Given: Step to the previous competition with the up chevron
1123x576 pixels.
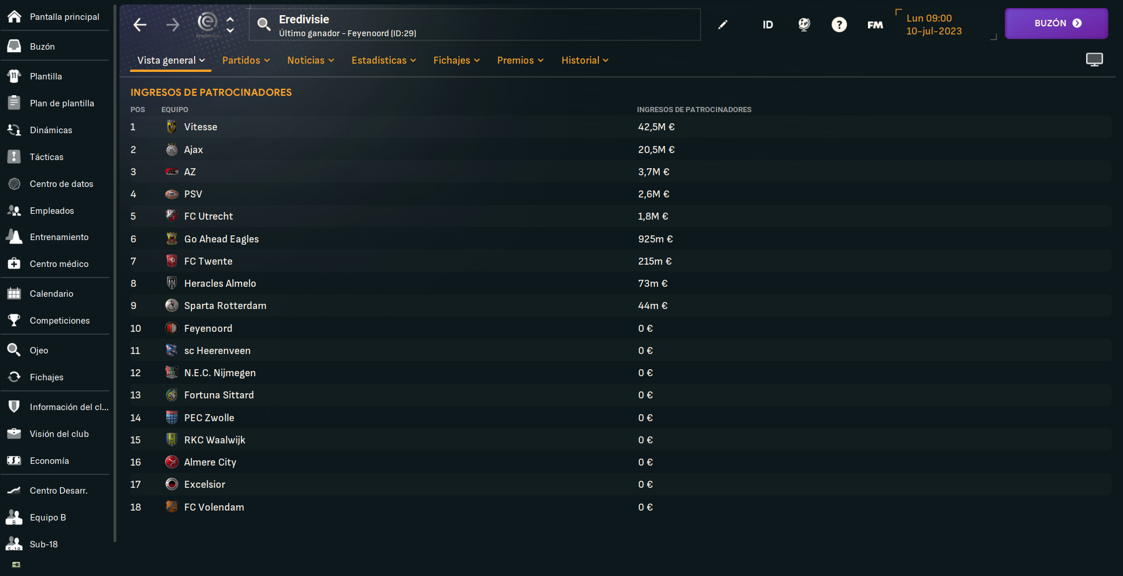Looking at the screenshot, I should [230, 19].
